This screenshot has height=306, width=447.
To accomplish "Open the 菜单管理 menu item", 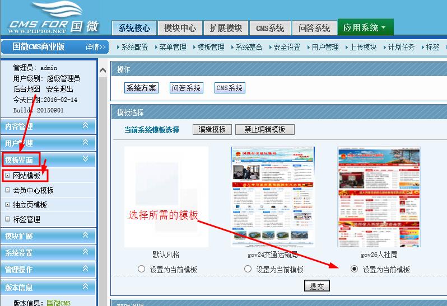I will point(172,47).
